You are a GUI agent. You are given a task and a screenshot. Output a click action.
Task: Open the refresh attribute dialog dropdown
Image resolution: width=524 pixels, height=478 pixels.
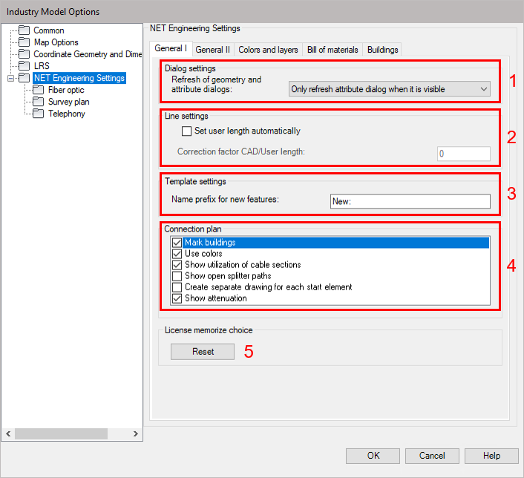pyautogui.click(x=390, y=89)
